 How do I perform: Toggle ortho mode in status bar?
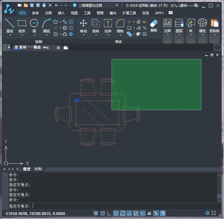click(109, 213)
